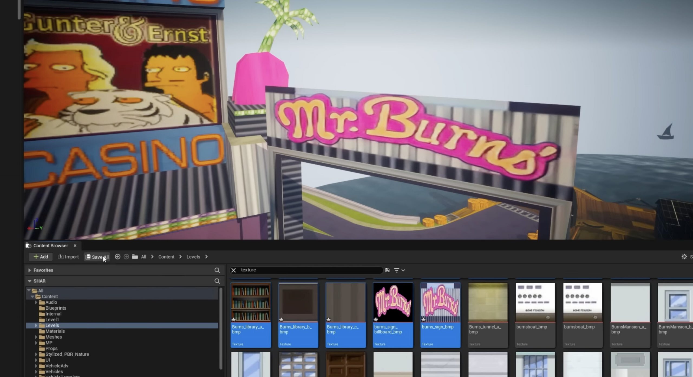
Task: Click the folder icon before All breadcrumb
Action: (135, 257)
